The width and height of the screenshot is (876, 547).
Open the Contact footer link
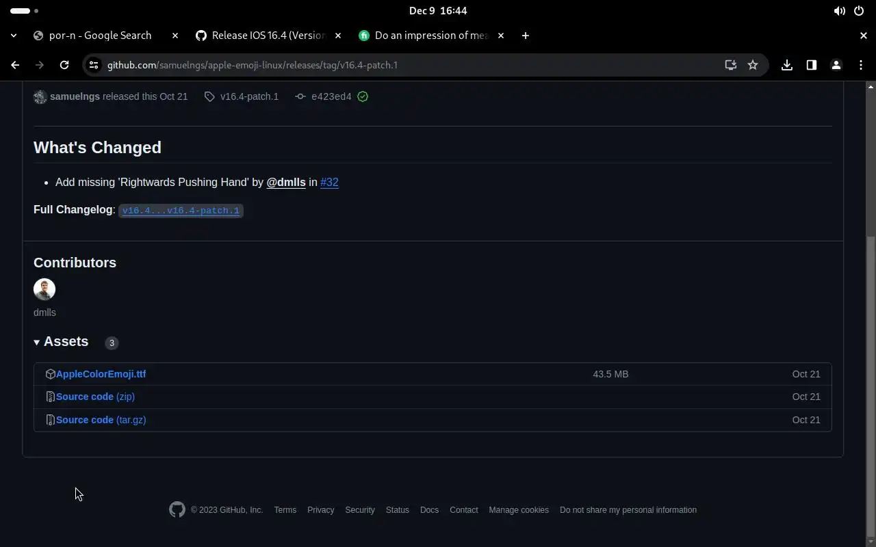463,510
